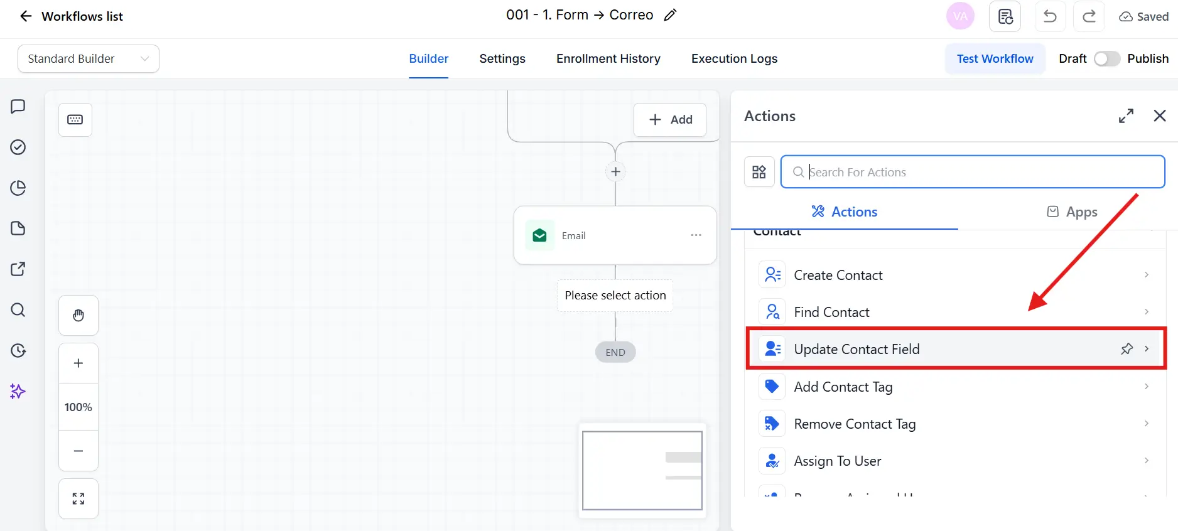Select the Find Contact action
Image resolution: width=1178 pixels, height=531 pixels.
pyautogui.click(x=956, y=312)
